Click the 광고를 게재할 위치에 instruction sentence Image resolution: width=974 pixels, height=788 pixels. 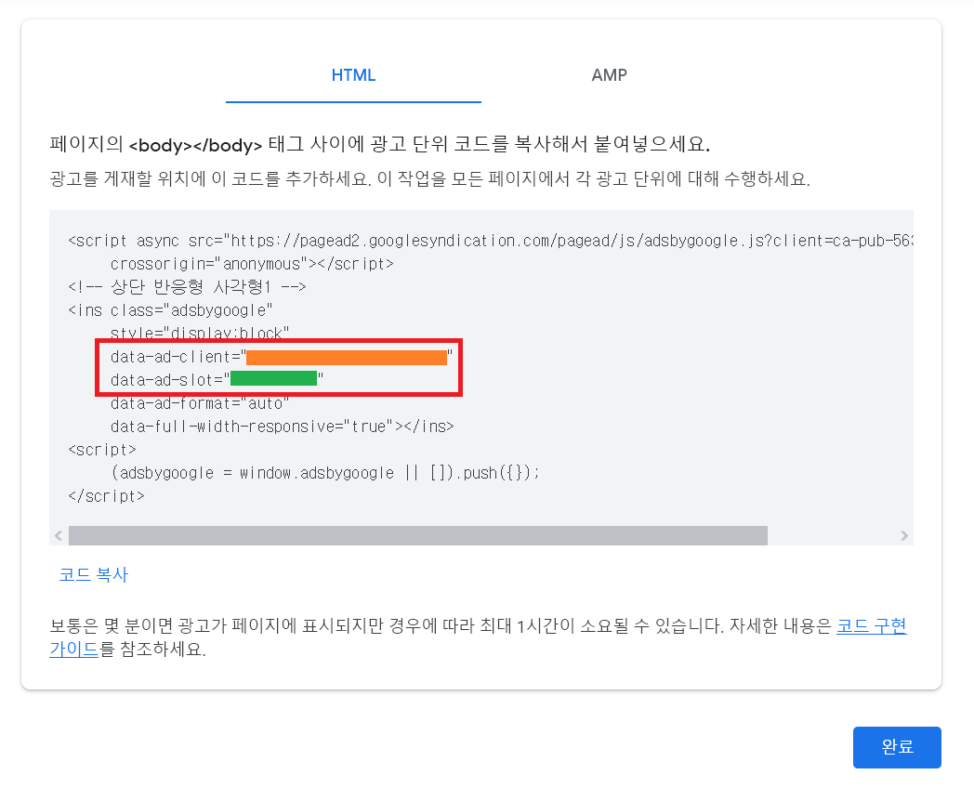click(430, 179)
